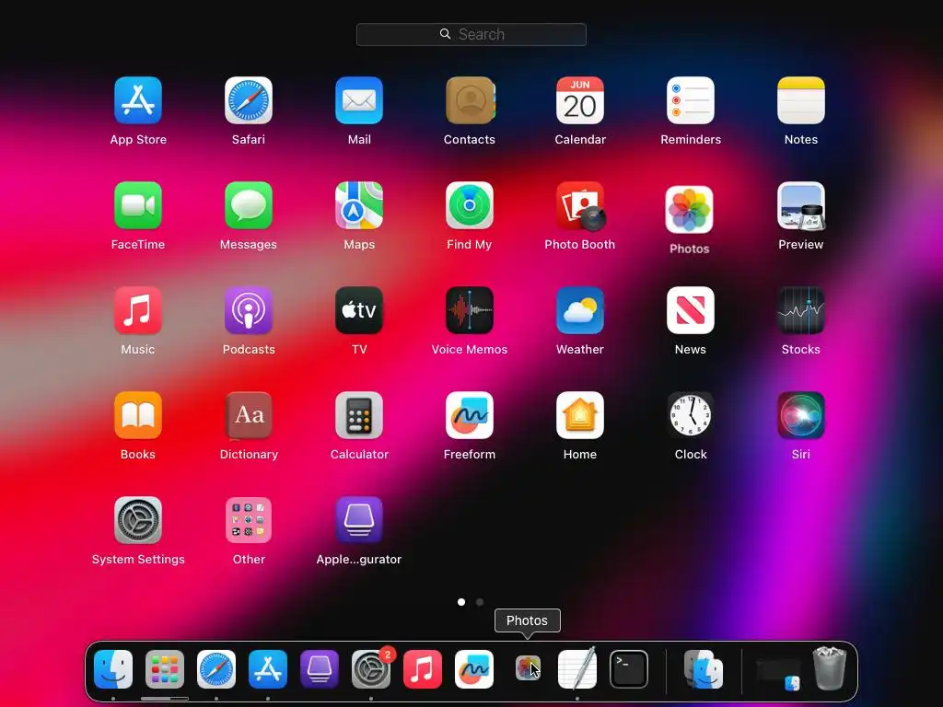Launch Photo Booth
Viewport: 943px width, 707px height.
point(580,205)
